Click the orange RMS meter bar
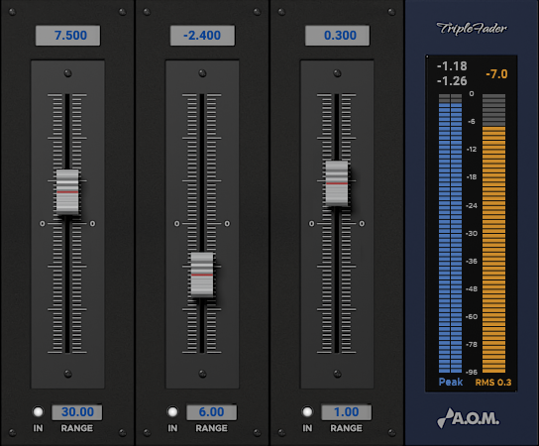The image size is (539, 446). click(494, 250)
